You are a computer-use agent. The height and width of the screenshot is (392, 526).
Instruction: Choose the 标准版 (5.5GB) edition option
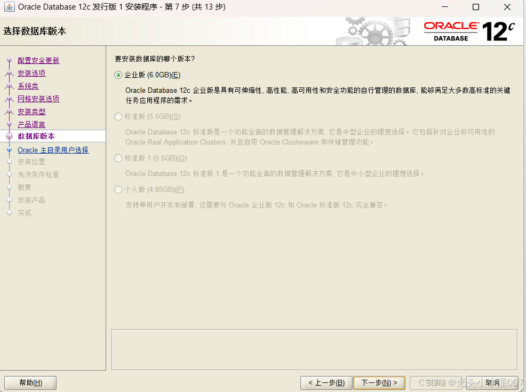[117, 116]
